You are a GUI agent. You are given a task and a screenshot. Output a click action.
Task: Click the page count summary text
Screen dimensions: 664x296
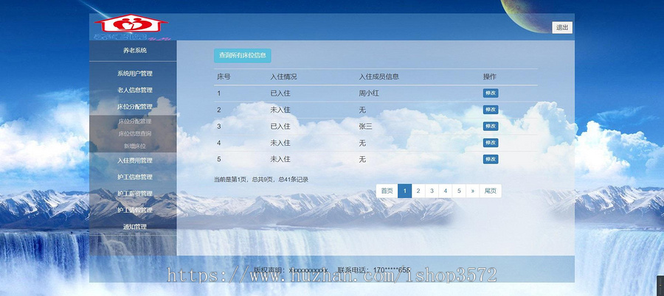261,180
